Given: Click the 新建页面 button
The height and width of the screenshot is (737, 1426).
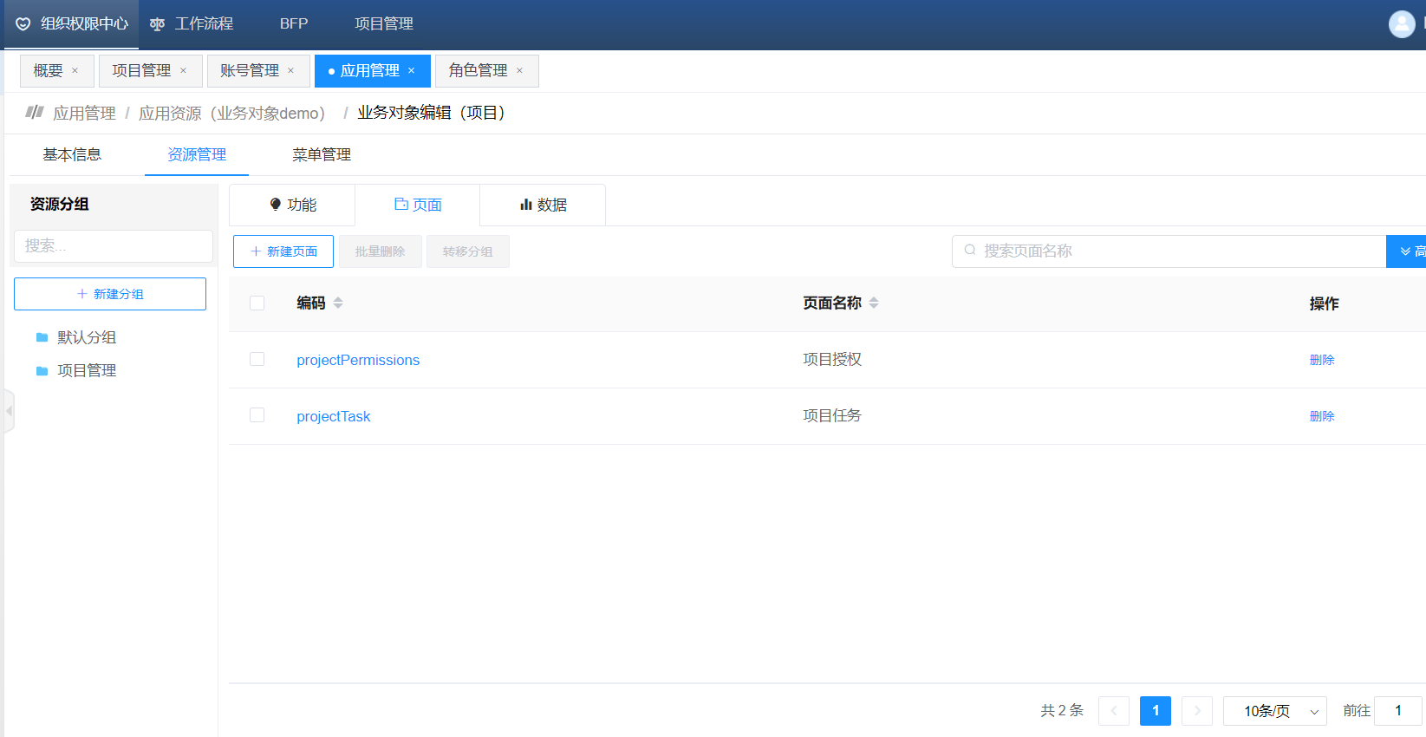Looking at the screenshot, I should (283, 251).
